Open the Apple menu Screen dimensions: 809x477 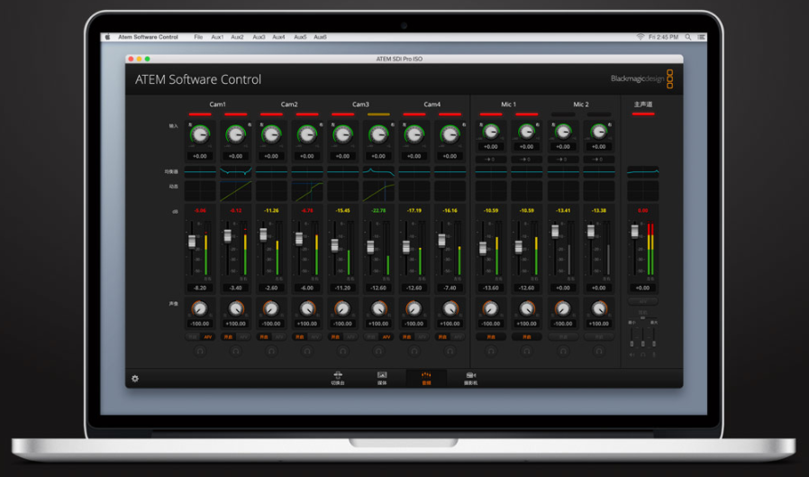pyautogui.click(x=108, y=37)
